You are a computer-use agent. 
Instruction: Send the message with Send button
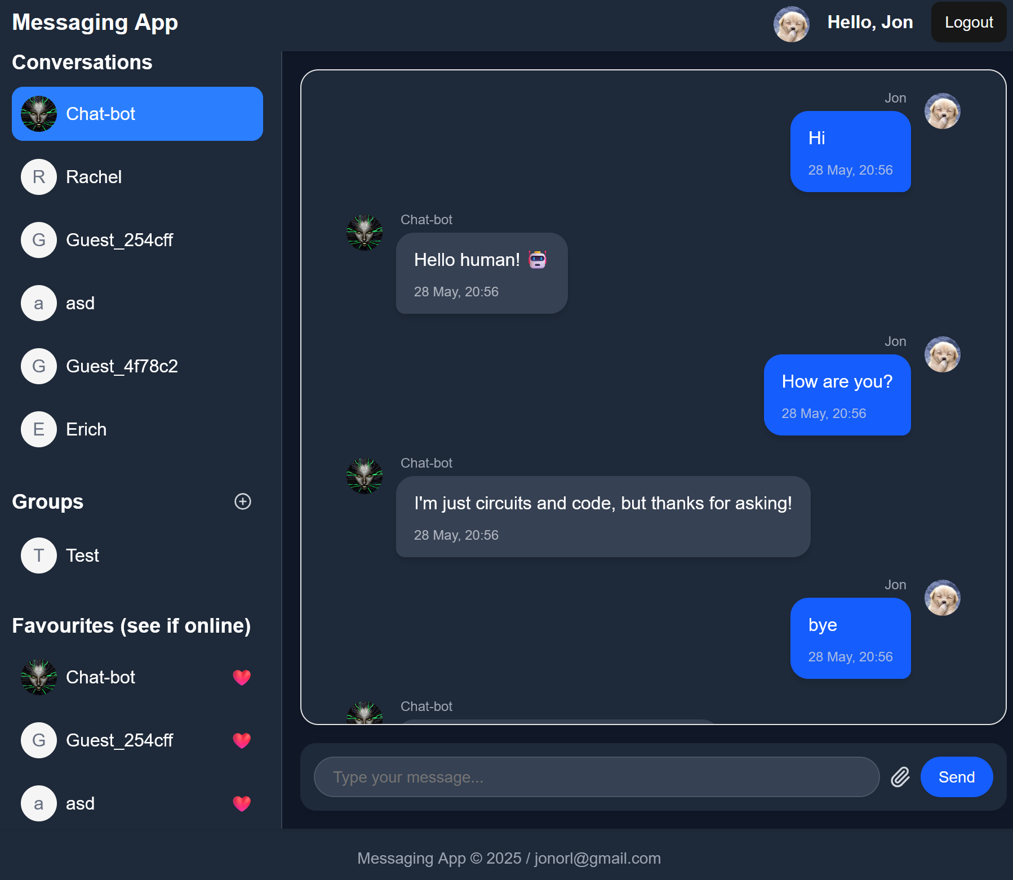956,777
